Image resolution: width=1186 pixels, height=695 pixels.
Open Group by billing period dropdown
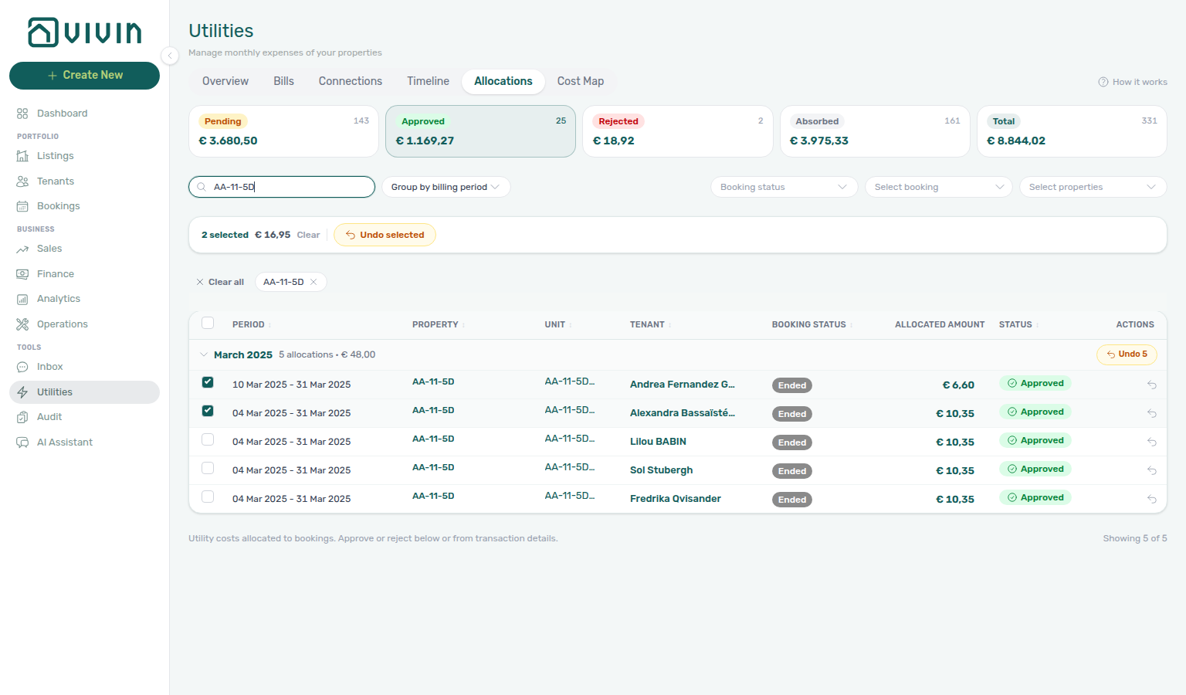pos(446,187)
